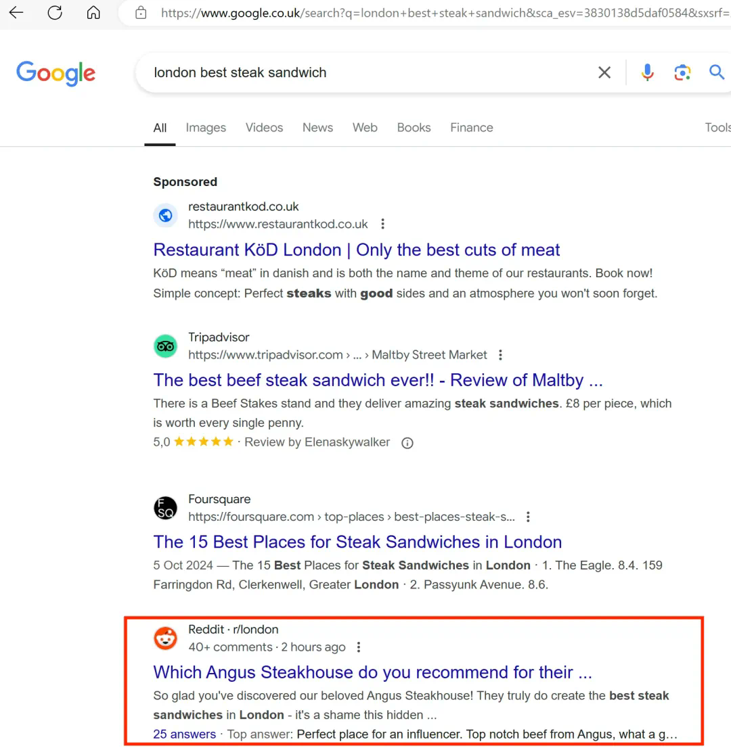
Task: Switch to the Images tab
Action: (206, 127)
